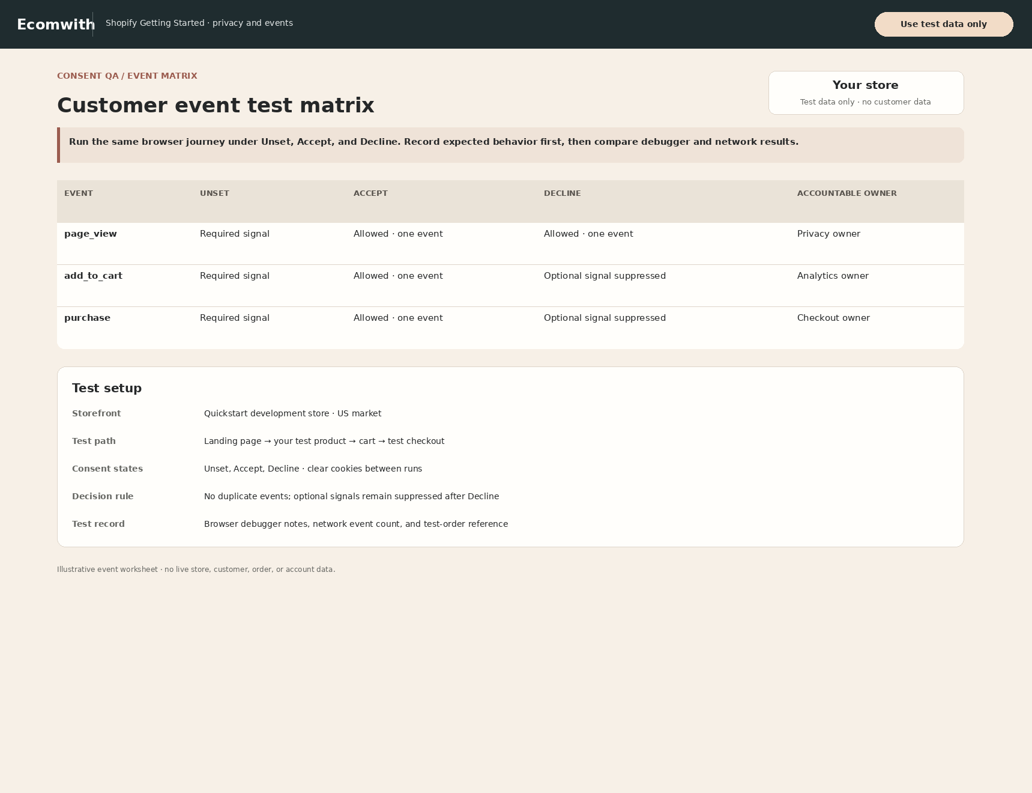Select the EVENT column header
The height and width of the screenshot is (793, 1032).
point(79,193)
